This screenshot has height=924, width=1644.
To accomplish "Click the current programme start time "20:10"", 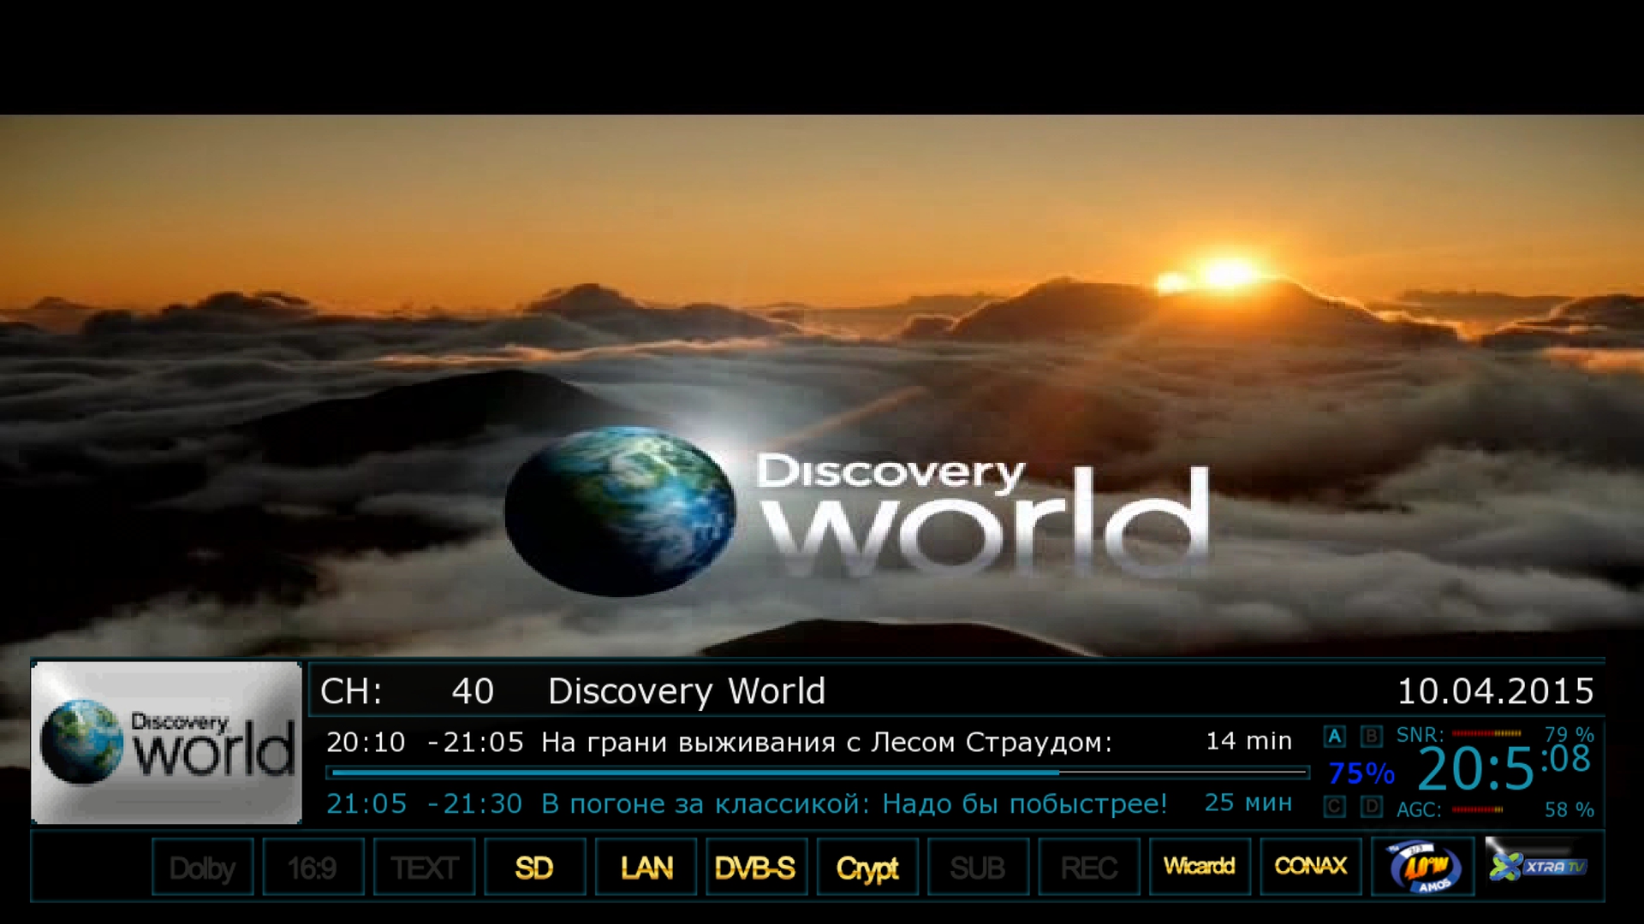I will (366, 742).
